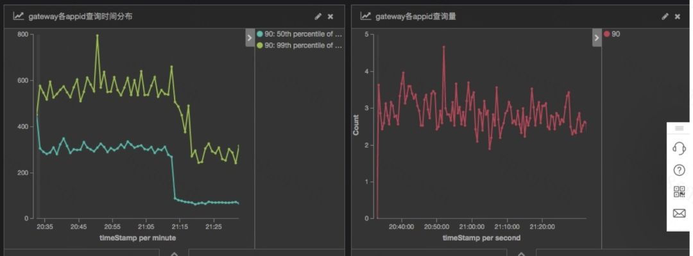The width and height of the screenshot is (693, 256).
Task: Click the 21:15 tick on time axis
Action: [180, 226]
